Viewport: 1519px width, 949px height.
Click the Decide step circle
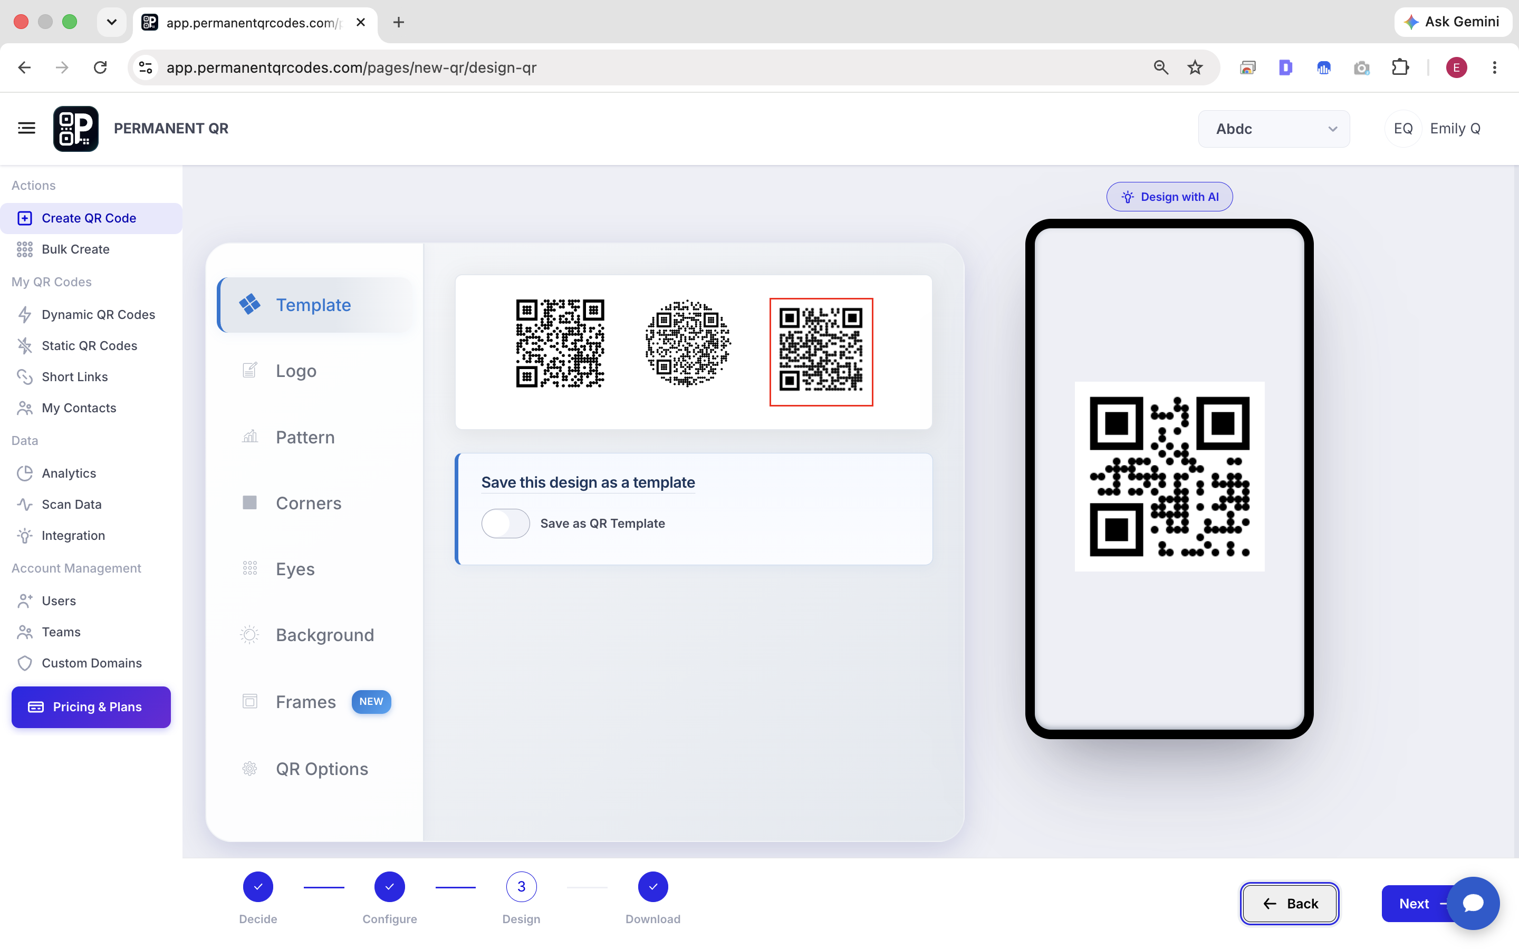point(258,887)
